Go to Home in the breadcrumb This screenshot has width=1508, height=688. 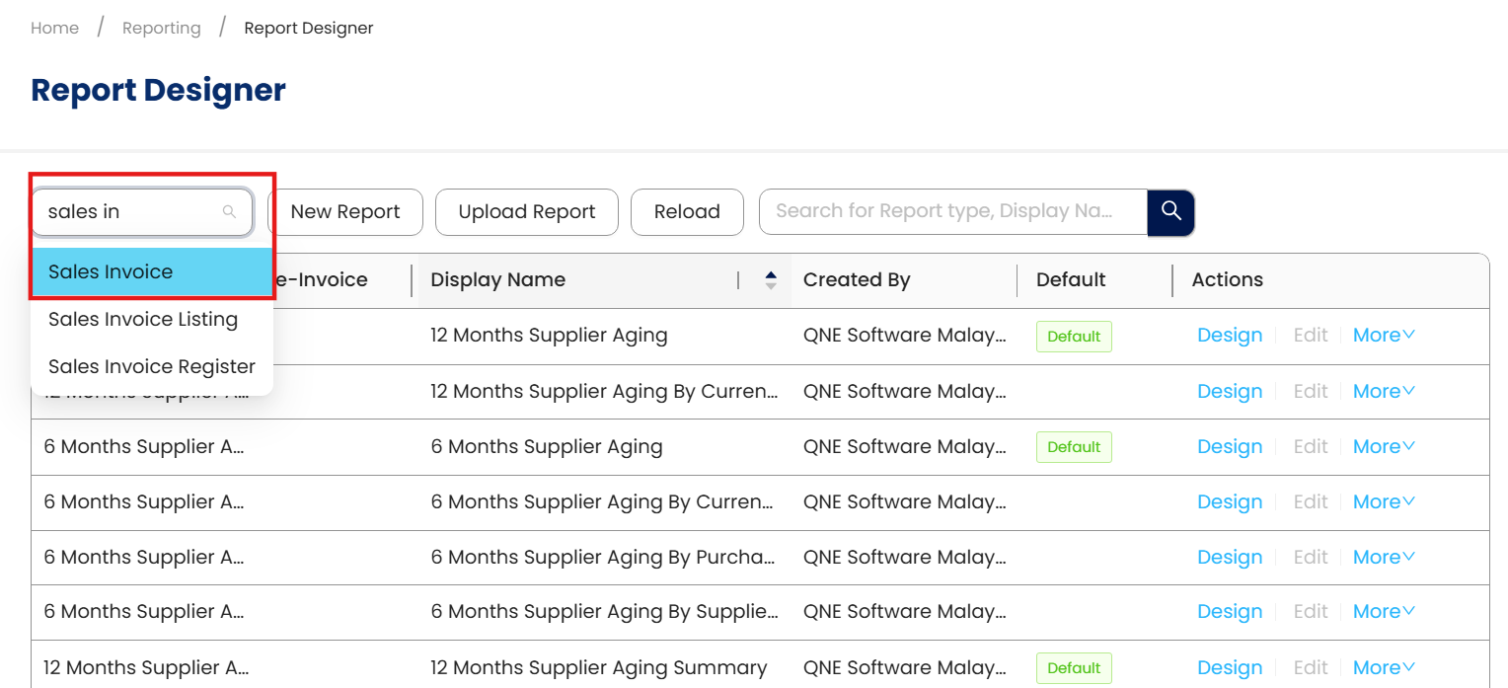[x=54, y=29]
